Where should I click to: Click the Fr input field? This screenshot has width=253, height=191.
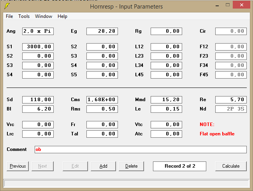pyautogui.click(x=102, y=125)
